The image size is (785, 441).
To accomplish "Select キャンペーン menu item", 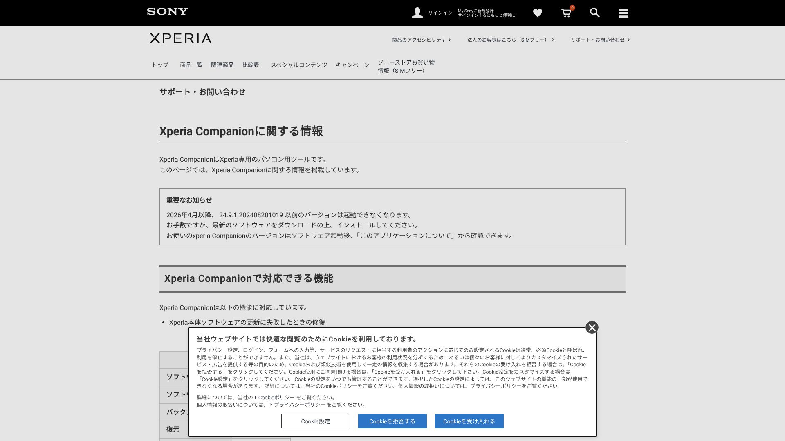I will point(352,65).
